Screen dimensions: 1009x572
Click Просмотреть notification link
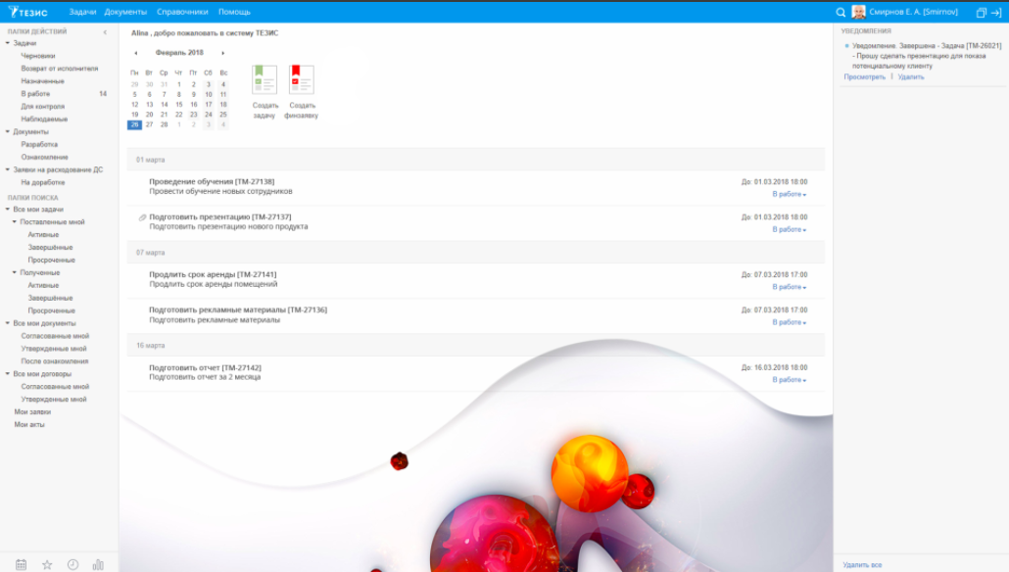coord(864,77)
